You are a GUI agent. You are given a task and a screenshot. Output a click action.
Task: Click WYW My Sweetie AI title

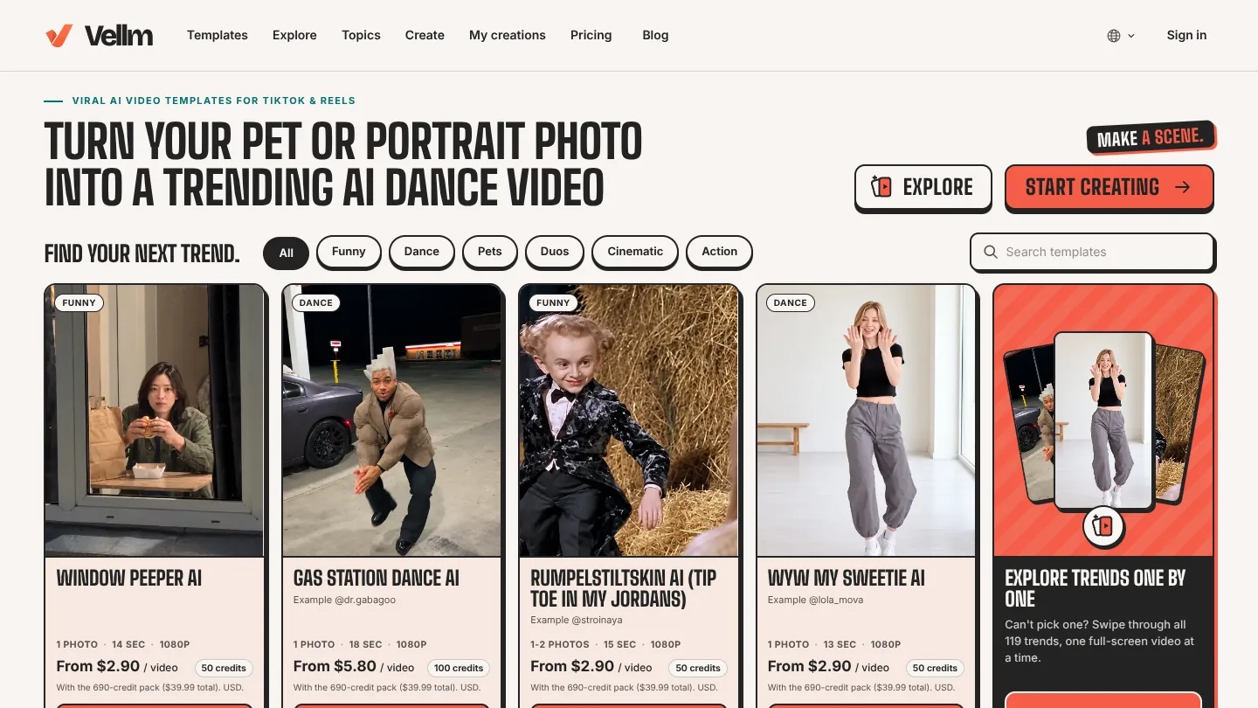tap(847, 579)
